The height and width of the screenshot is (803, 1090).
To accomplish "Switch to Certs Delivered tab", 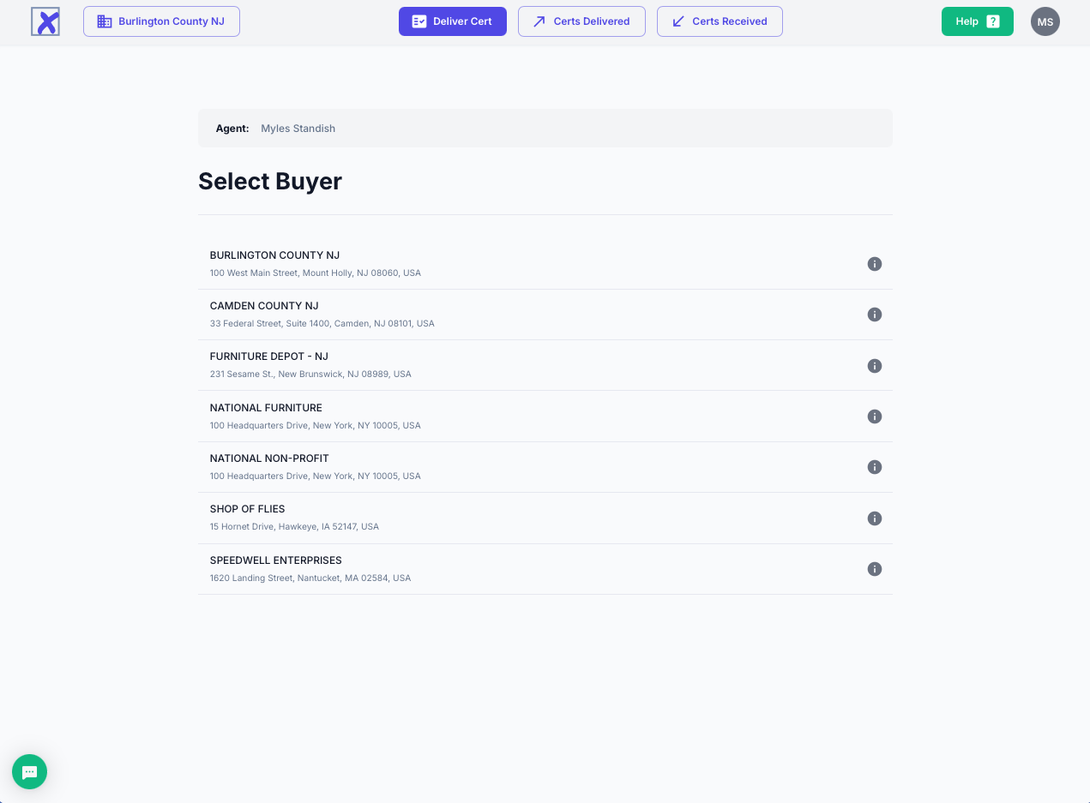I will [581, 21].
